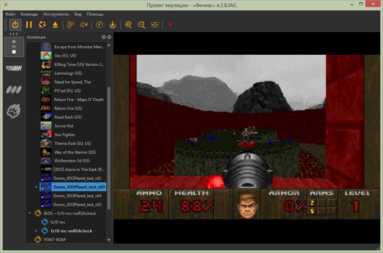Click the Doom game emulation screen
This screenshot has width=383, height=253.
247,137
